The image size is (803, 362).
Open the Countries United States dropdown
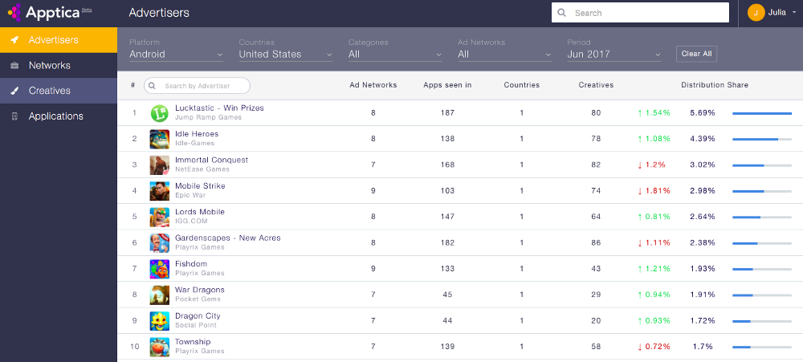tap(286, 55)
